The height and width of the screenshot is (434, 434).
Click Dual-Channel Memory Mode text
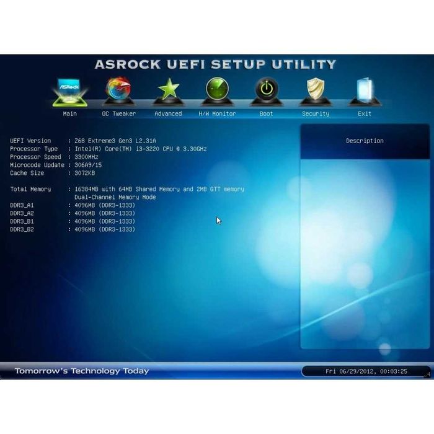115,197
